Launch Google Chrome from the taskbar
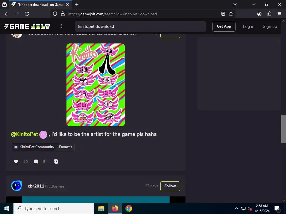 pyautogui.click(x=128, y=208)
